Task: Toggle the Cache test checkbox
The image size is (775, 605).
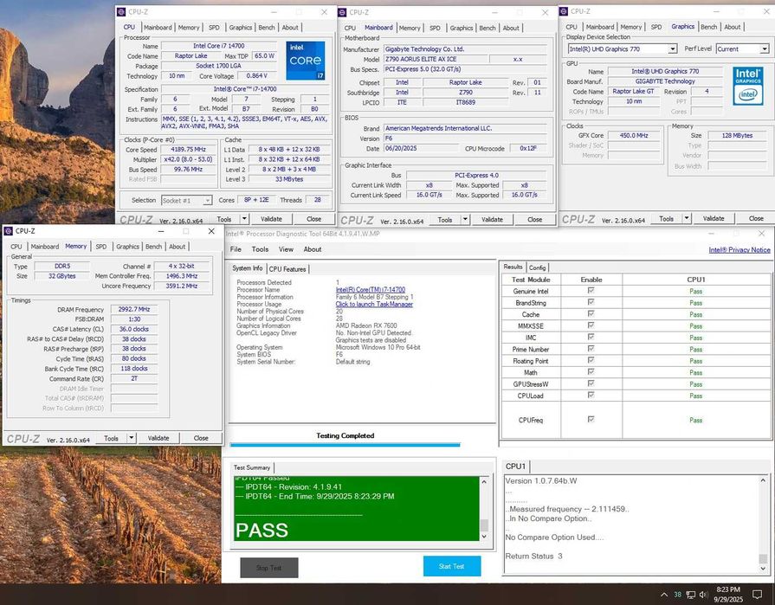Action: tap(591, 313)
